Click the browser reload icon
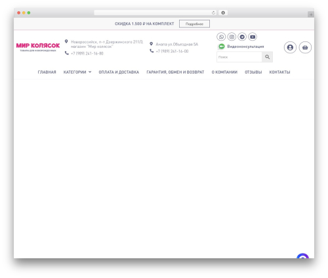The image size is (328, 278). [x=213, y=13]
